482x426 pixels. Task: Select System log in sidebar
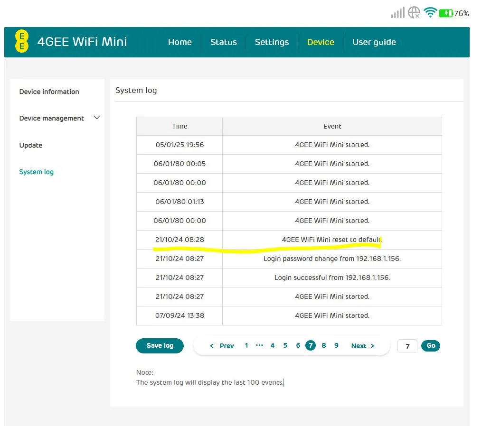click(36, 172)
